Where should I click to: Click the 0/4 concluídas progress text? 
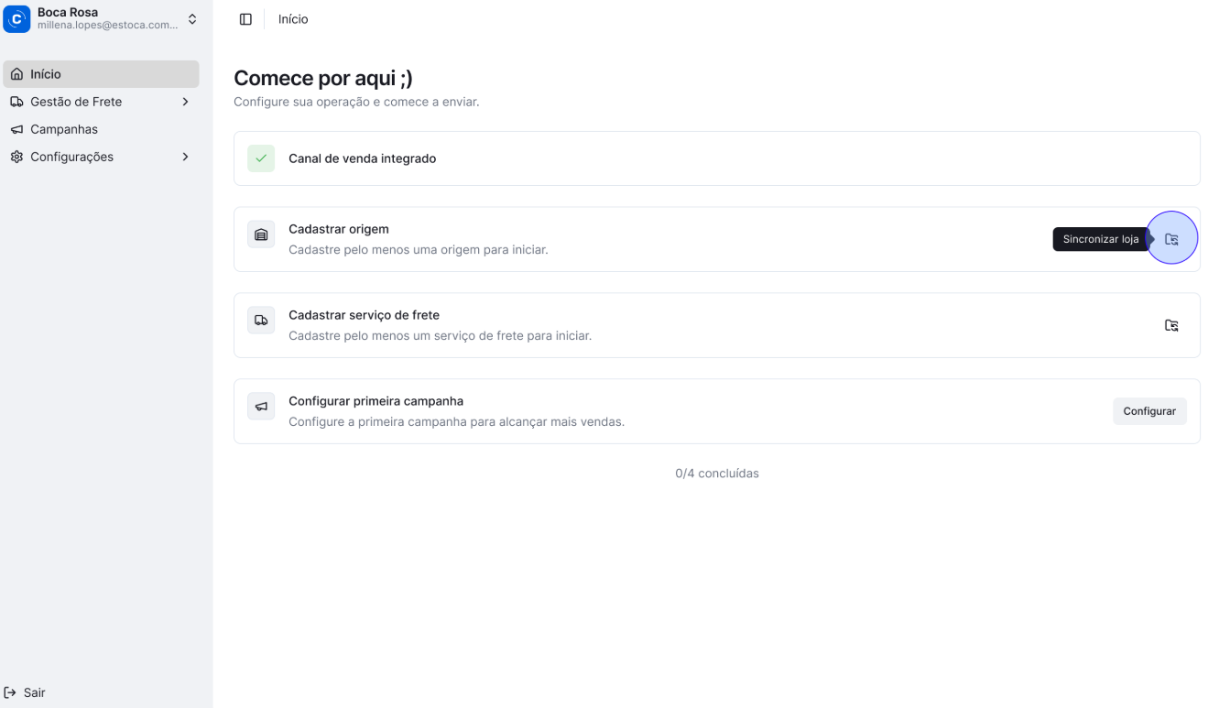(716, 474)
